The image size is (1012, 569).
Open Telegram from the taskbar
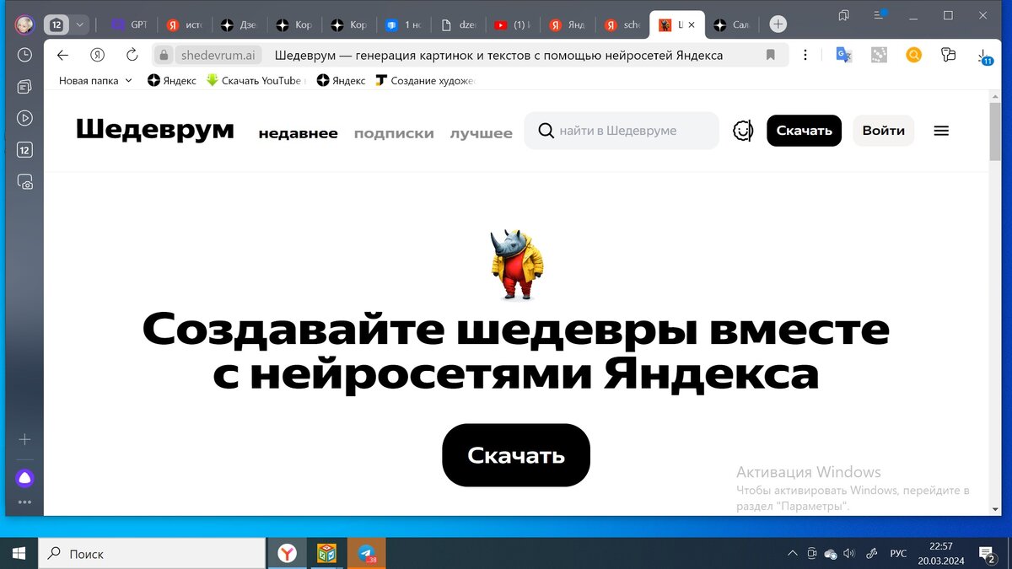366,554
